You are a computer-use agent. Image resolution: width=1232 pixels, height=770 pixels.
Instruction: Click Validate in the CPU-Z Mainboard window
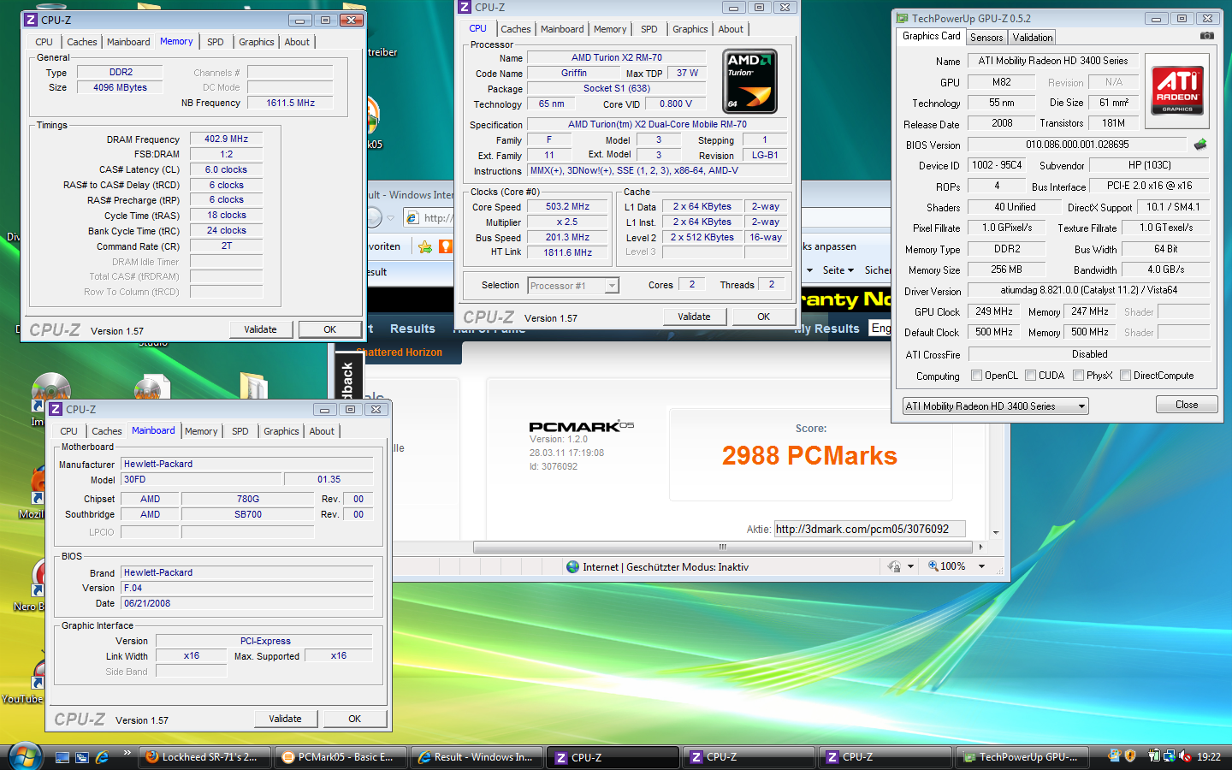[x=286, y=719]
